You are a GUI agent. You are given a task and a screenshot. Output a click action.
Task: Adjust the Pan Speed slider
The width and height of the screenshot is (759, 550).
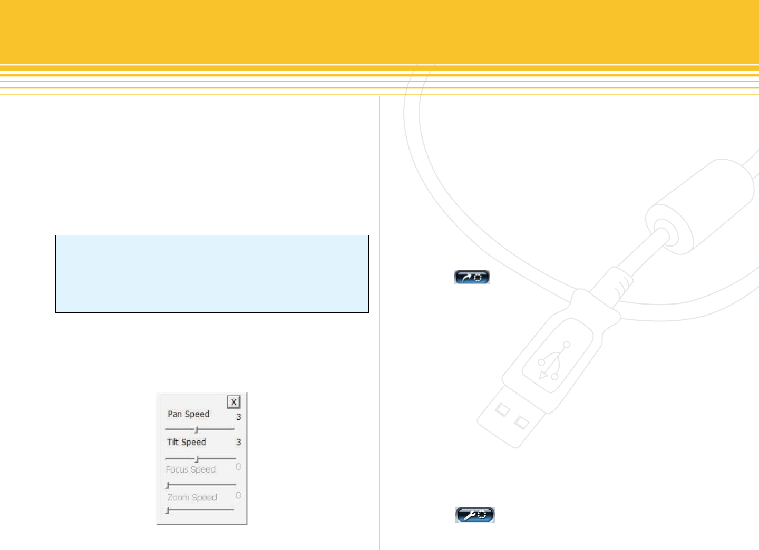pos(200,429)
